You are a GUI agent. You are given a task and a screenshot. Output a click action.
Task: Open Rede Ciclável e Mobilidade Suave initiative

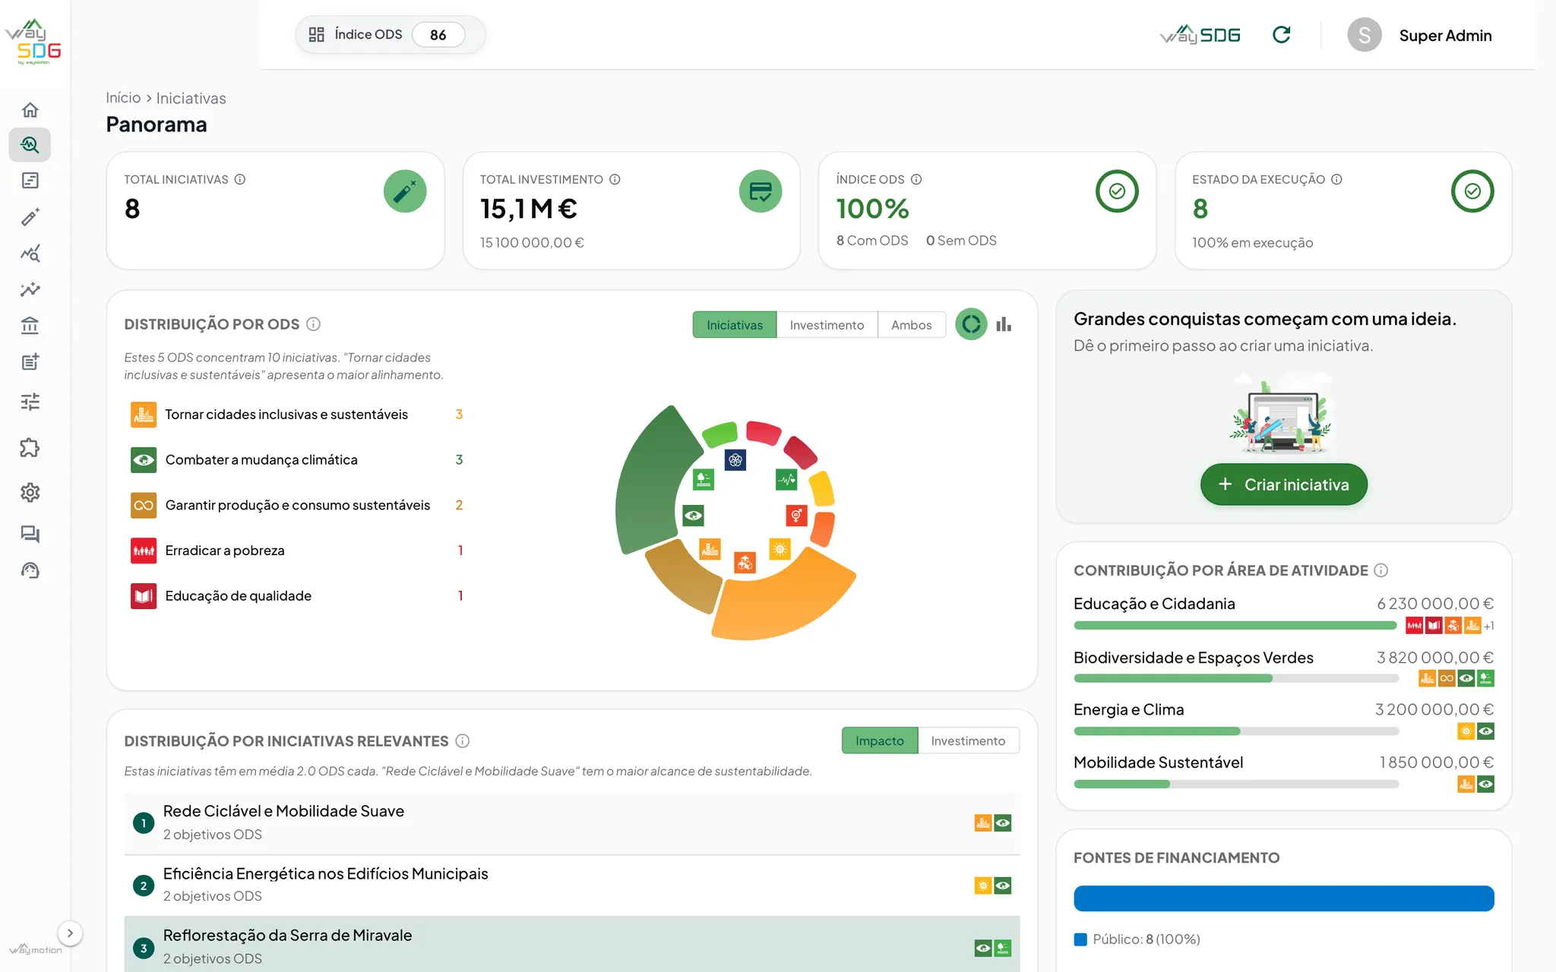point(571,823)
